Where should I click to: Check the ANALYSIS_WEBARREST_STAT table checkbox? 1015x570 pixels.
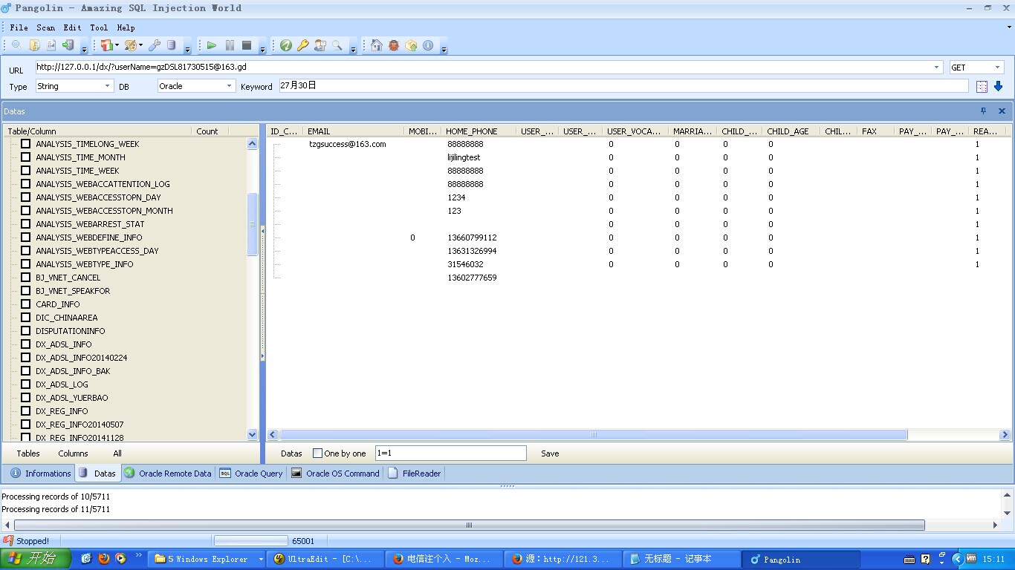[25, 224]
